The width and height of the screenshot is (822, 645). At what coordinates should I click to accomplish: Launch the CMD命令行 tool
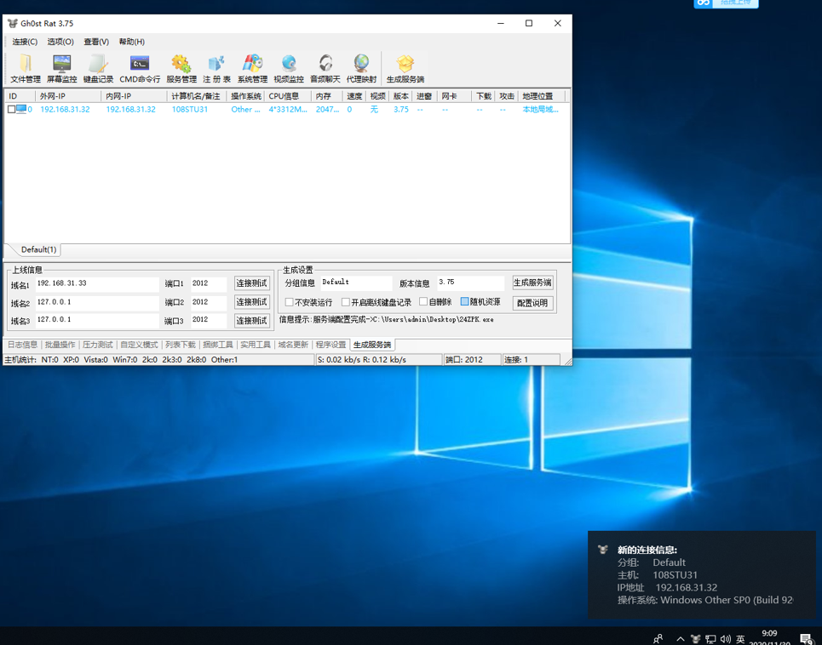pyautogui.click(x=140, y=68)
